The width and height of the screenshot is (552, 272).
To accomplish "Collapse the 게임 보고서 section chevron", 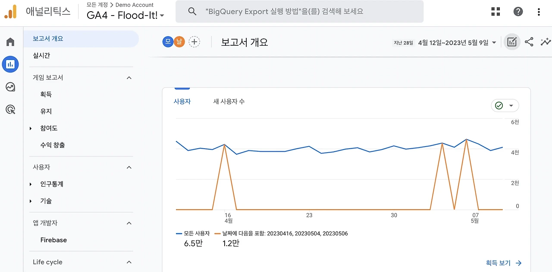I will pos(129,78).
